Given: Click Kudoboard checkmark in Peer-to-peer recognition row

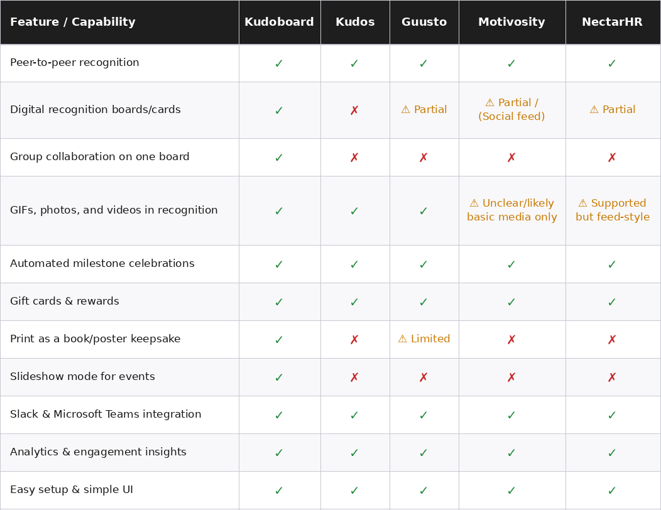Looking at the screenshot, I should pyautogui.click(x=279, y=63).
